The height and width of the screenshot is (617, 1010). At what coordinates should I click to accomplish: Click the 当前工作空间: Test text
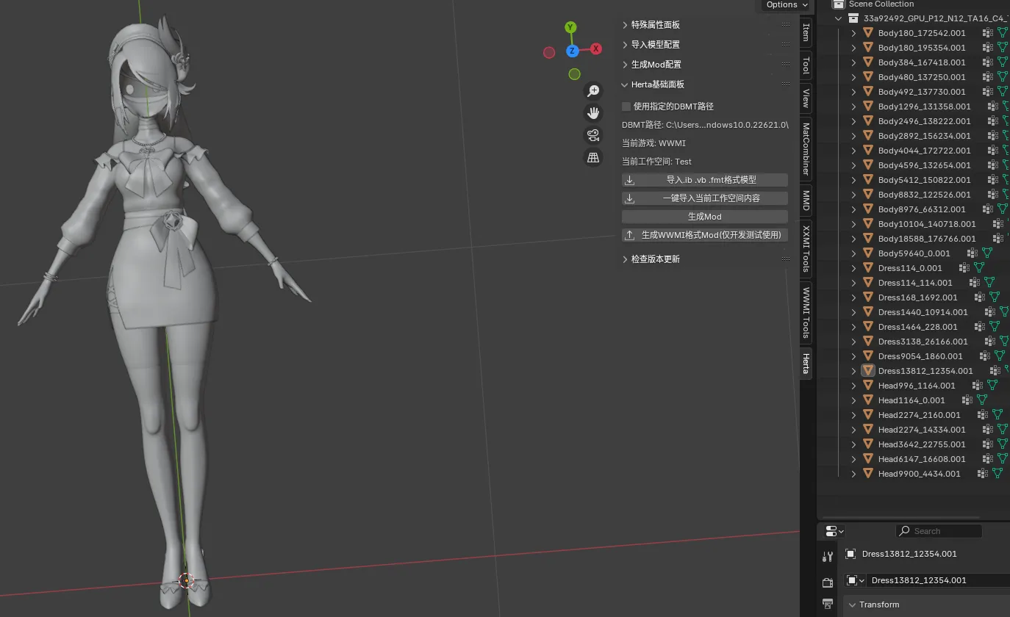[656, 162]
